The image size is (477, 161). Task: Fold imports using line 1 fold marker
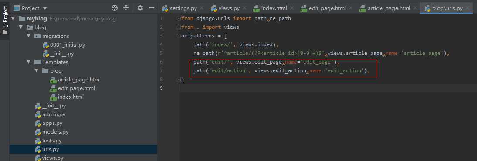click(179, 19)
